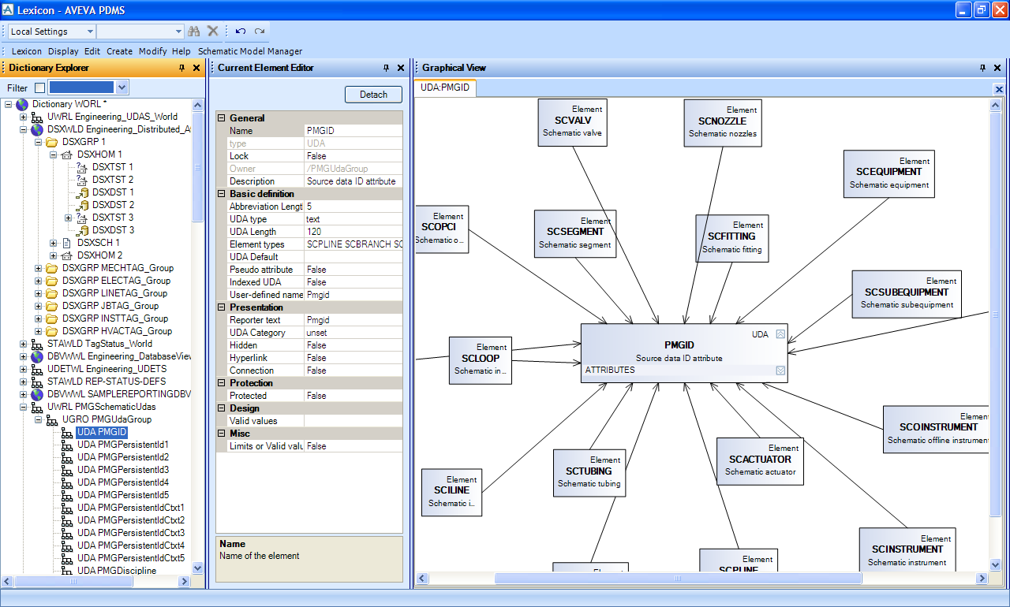Click the globe icon of DBVWWL Engineering_DatabaseView
Screen dimensions: 1010x607
(37, 356)
